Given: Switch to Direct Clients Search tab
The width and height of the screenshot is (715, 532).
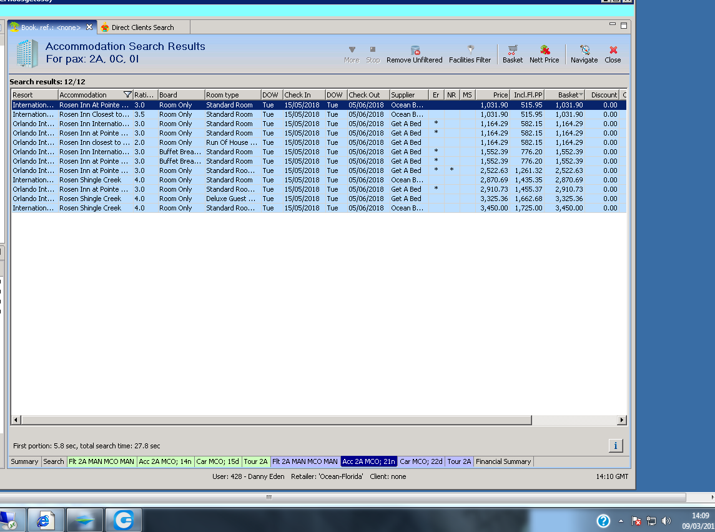Looking at the screenshot, I should click(142, 27).
